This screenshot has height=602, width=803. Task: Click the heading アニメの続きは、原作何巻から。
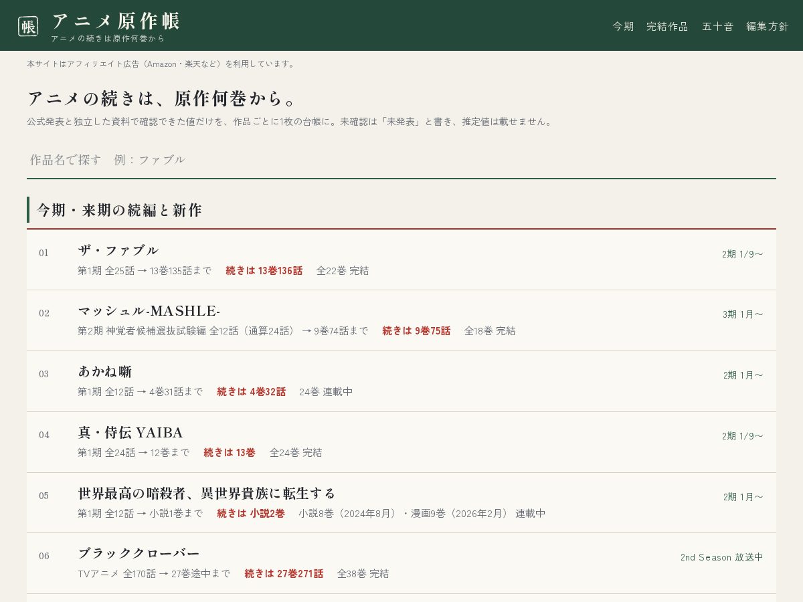[162, 98]
